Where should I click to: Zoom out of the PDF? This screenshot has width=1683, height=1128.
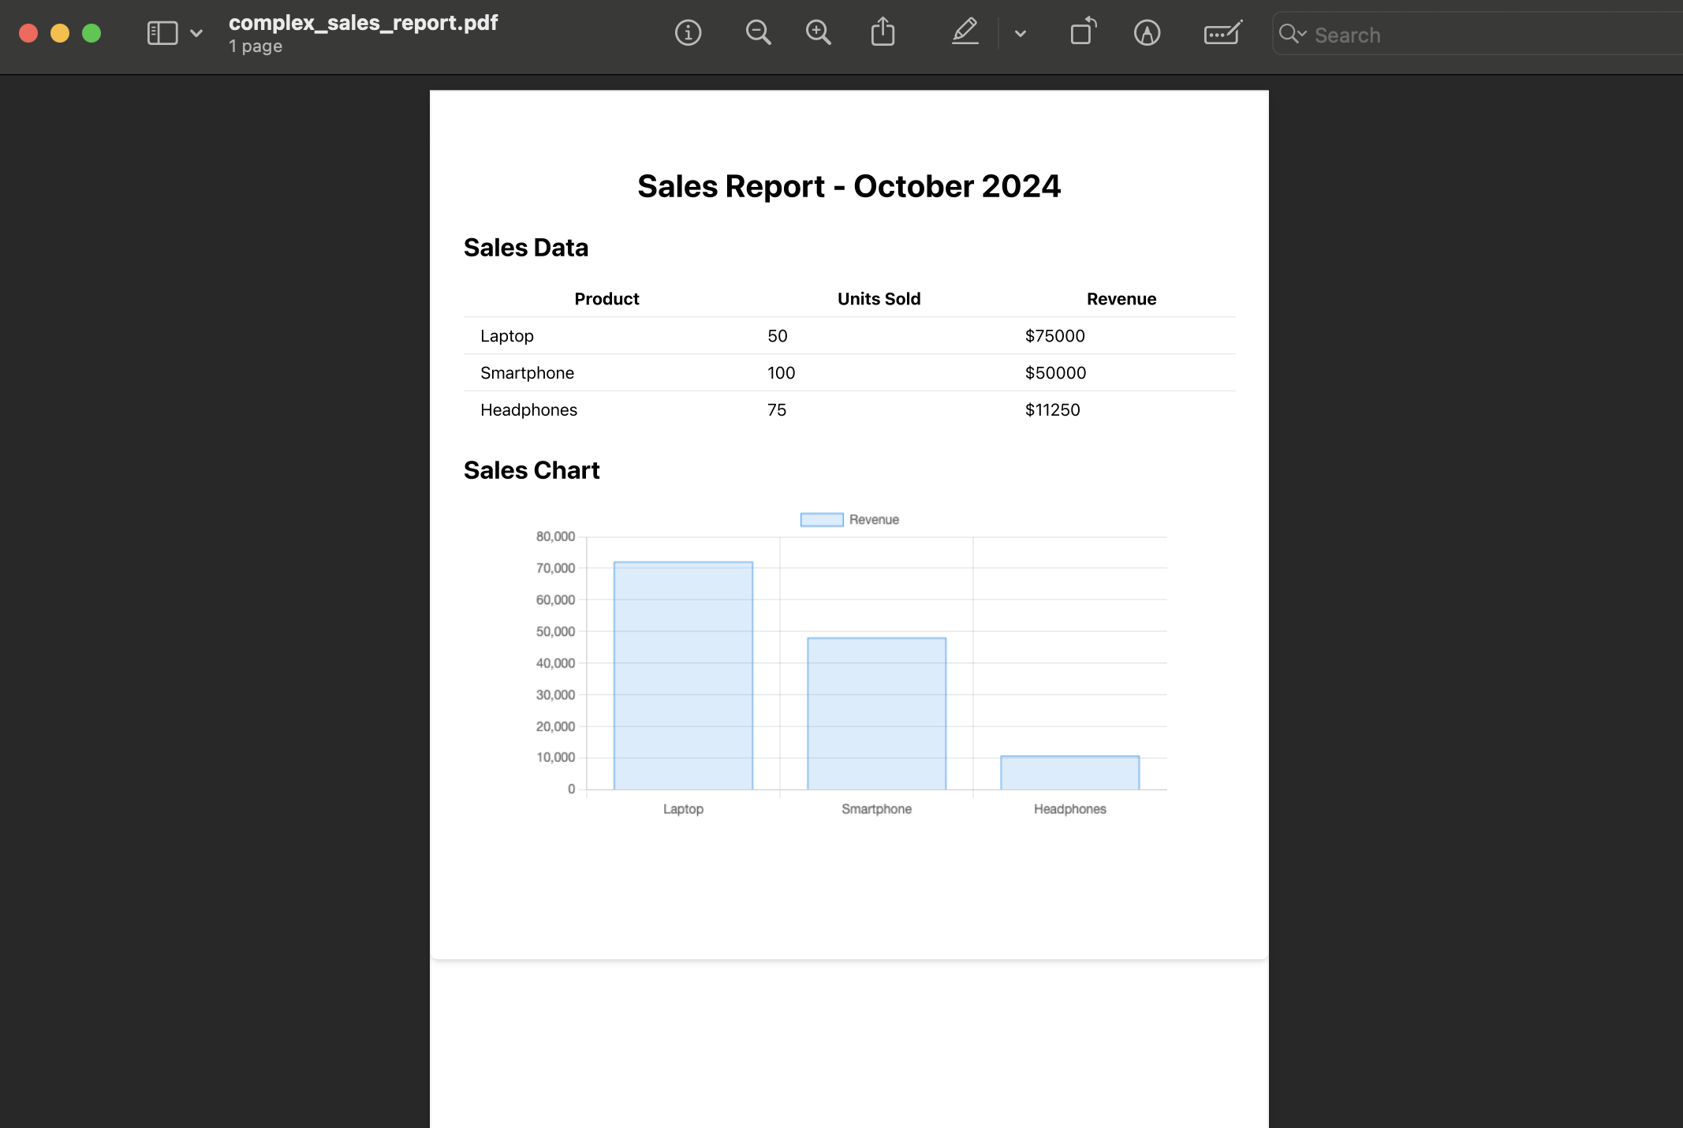pyautogui.click(x=758, y=33)
